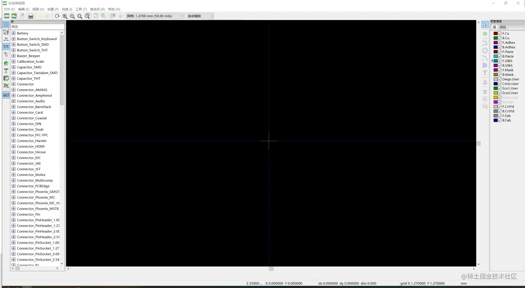The image size is (525, 288).
Task: Select the place anchor tool
Action: point(485,82)
